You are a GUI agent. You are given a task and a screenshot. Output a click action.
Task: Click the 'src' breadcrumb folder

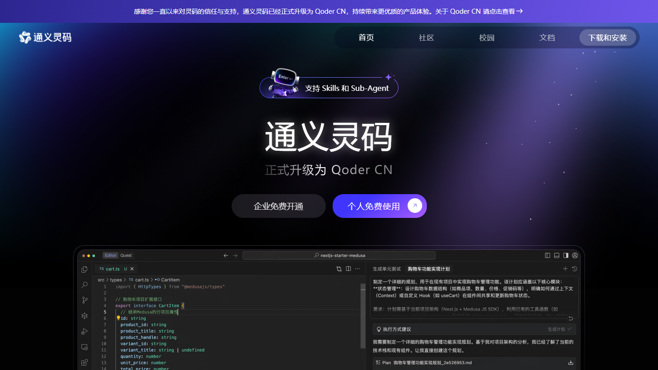101,280
